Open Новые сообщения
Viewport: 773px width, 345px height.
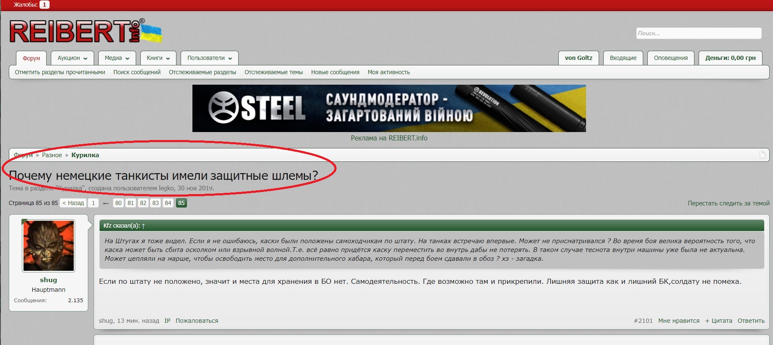335,72
